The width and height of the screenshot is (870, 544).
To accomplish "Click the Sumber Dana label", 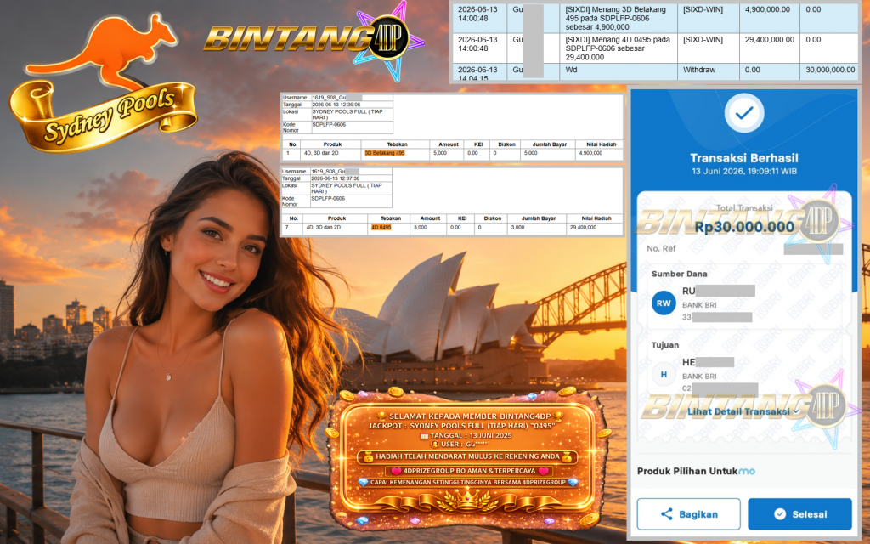I will tap(679, 274).
